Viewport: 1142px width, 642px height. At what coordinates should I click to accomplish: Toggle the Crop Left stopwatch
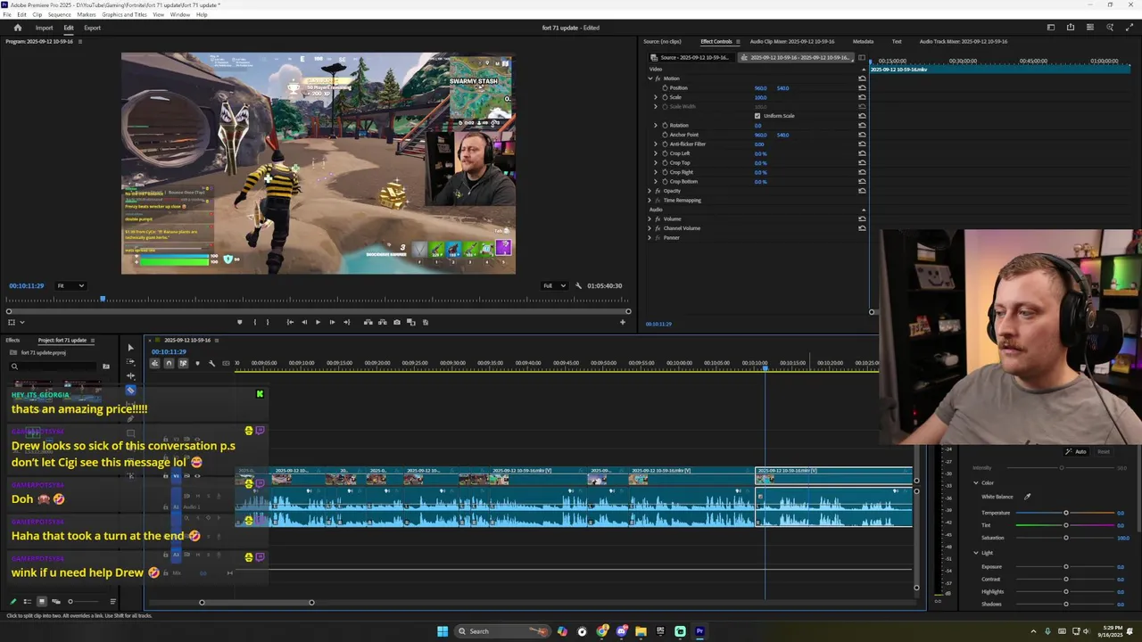click(665, 153)
